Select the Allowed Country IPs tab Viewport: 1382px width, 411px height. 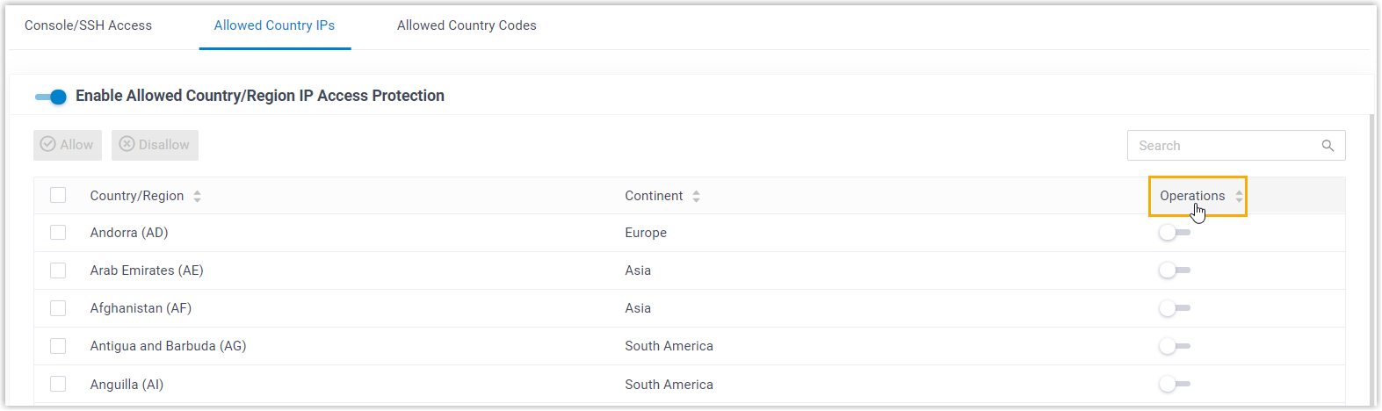coord(274,25)
